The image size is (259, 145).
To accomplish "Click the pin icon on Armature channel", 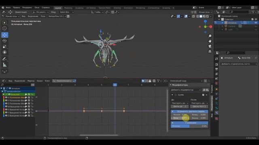I will coord(7,88).
